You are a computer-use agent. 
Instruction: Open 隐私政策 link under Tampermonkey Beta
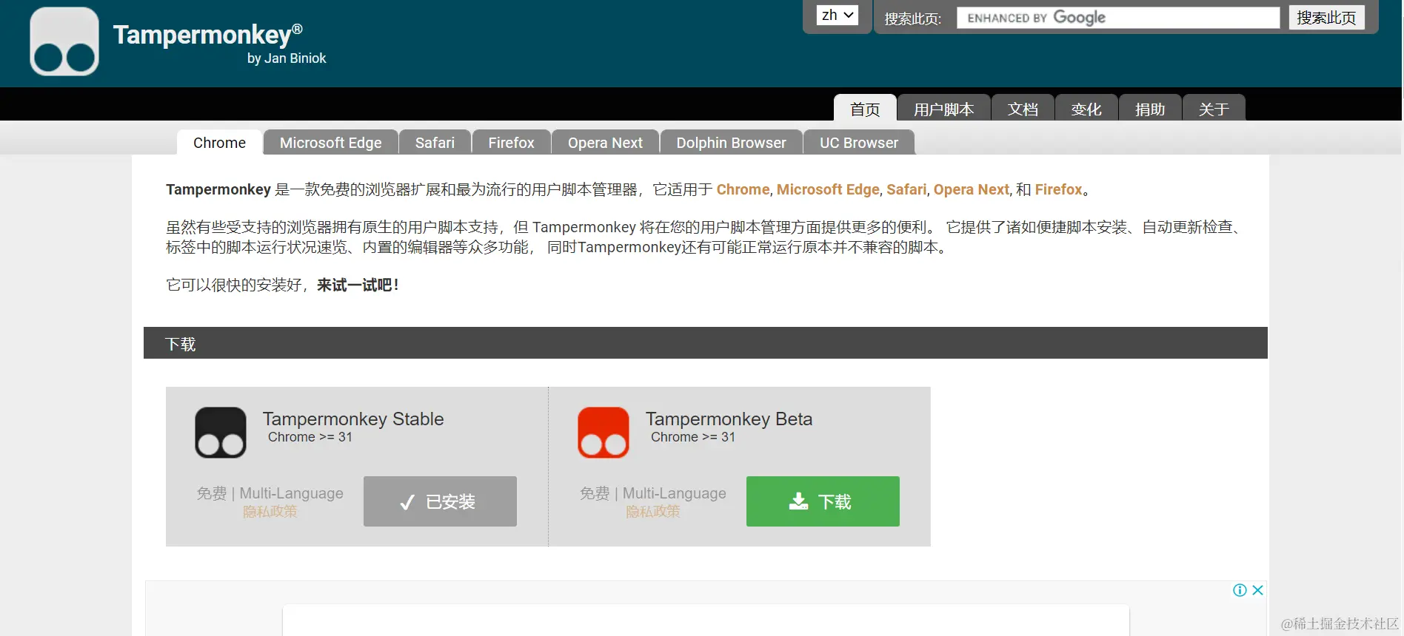pyautogui.click(x=652, y=512)
